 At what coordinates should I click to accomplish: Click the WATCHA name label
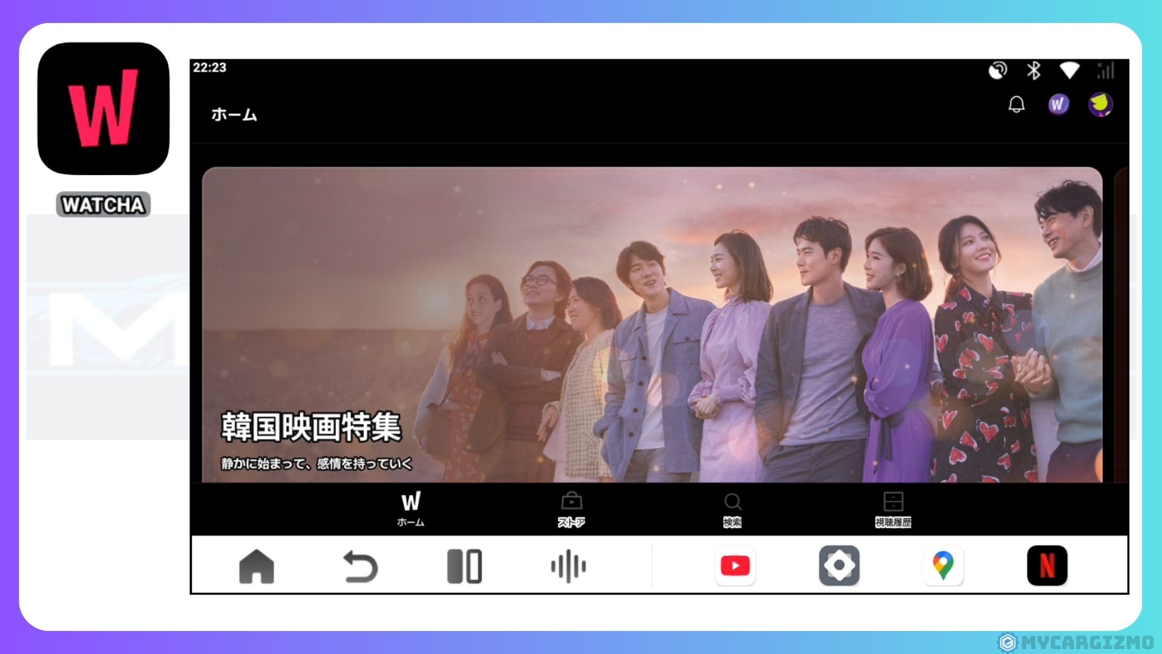coord(103,205)
